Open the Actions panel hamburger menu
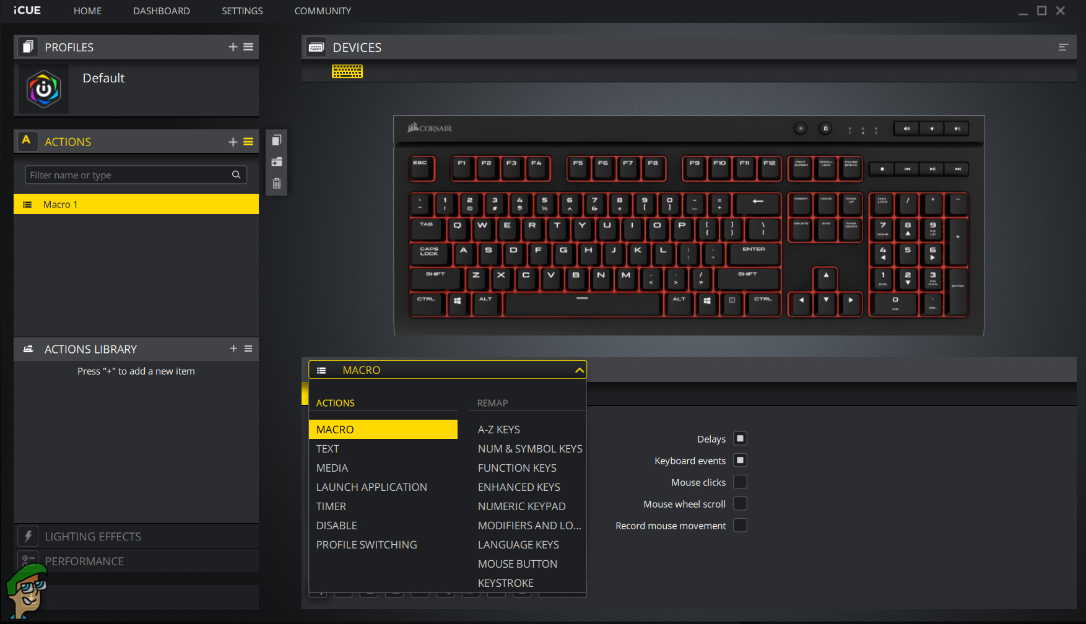Screen dimensions: 1086x624 click(248, 142)
